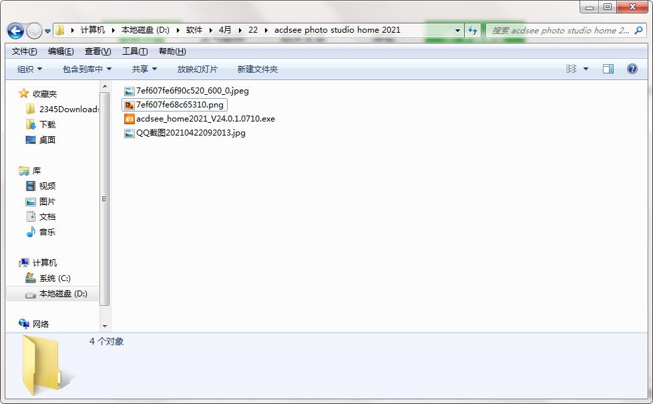
Task: Click the change view icon
Action: pos(571,69)
